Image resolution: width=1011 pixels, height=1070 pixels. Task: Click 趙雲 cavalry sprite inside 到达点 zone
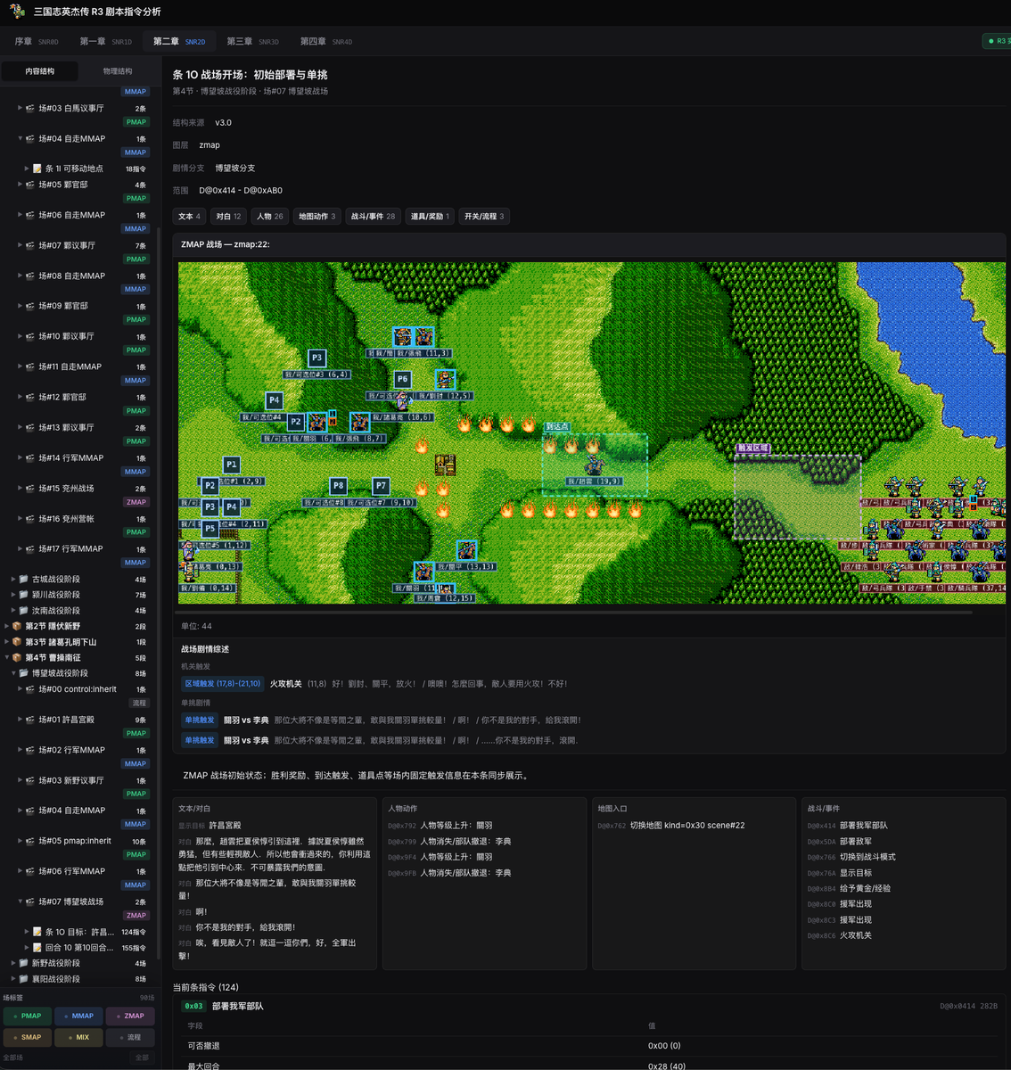click(x=594, y=464)
